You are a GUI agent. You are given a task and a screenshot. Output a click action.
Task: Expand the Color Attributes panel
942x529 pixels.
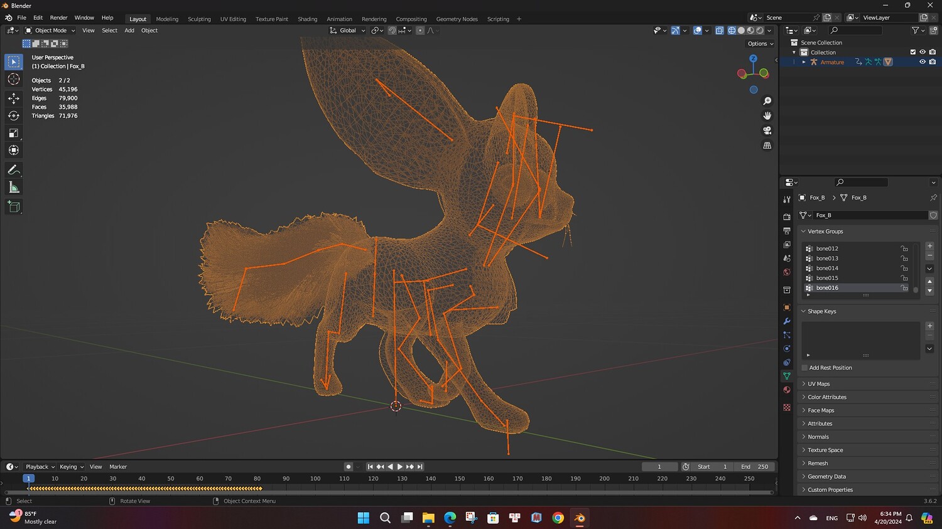pyautogui.click(x=826, y=397)
